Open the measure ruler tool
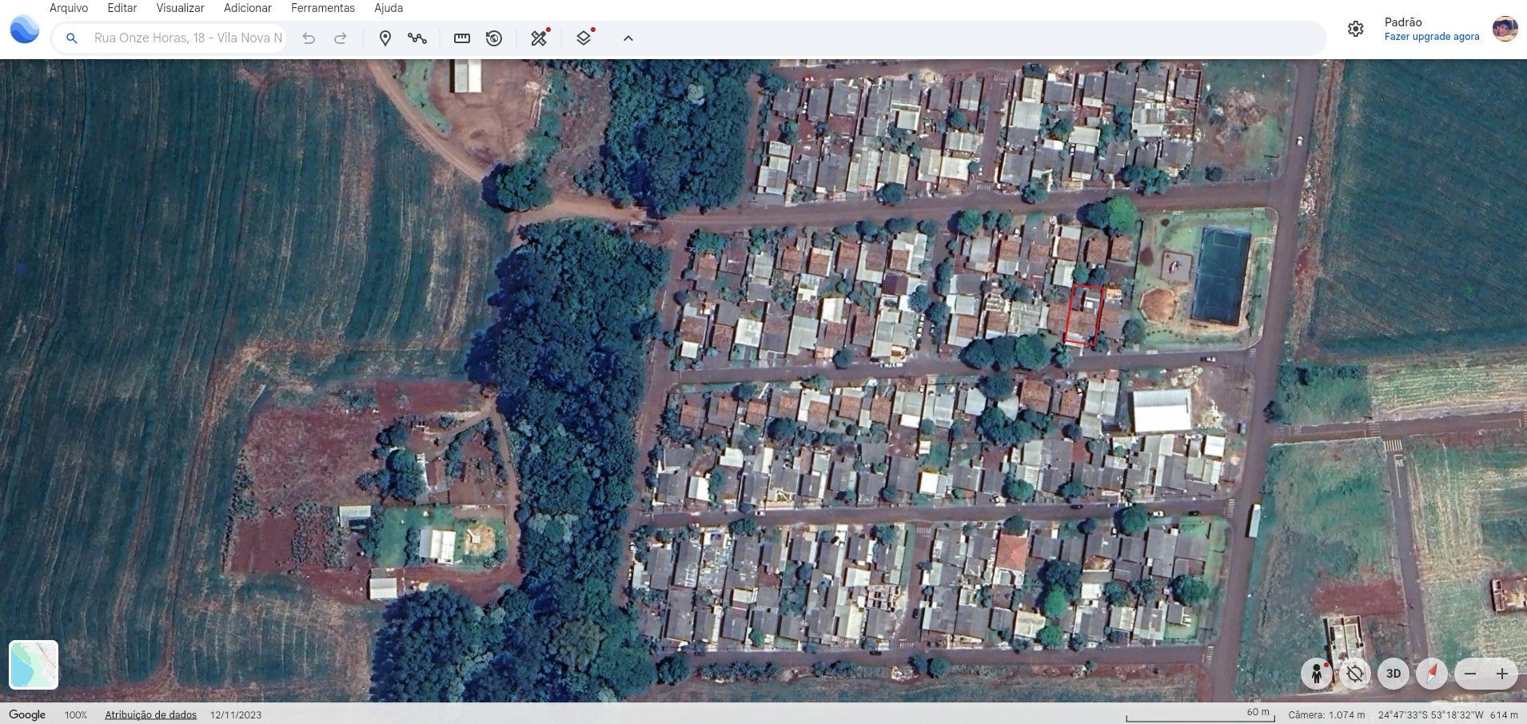Image resolution: width=1527 pixels, height=724 pixels. [462, 38]
